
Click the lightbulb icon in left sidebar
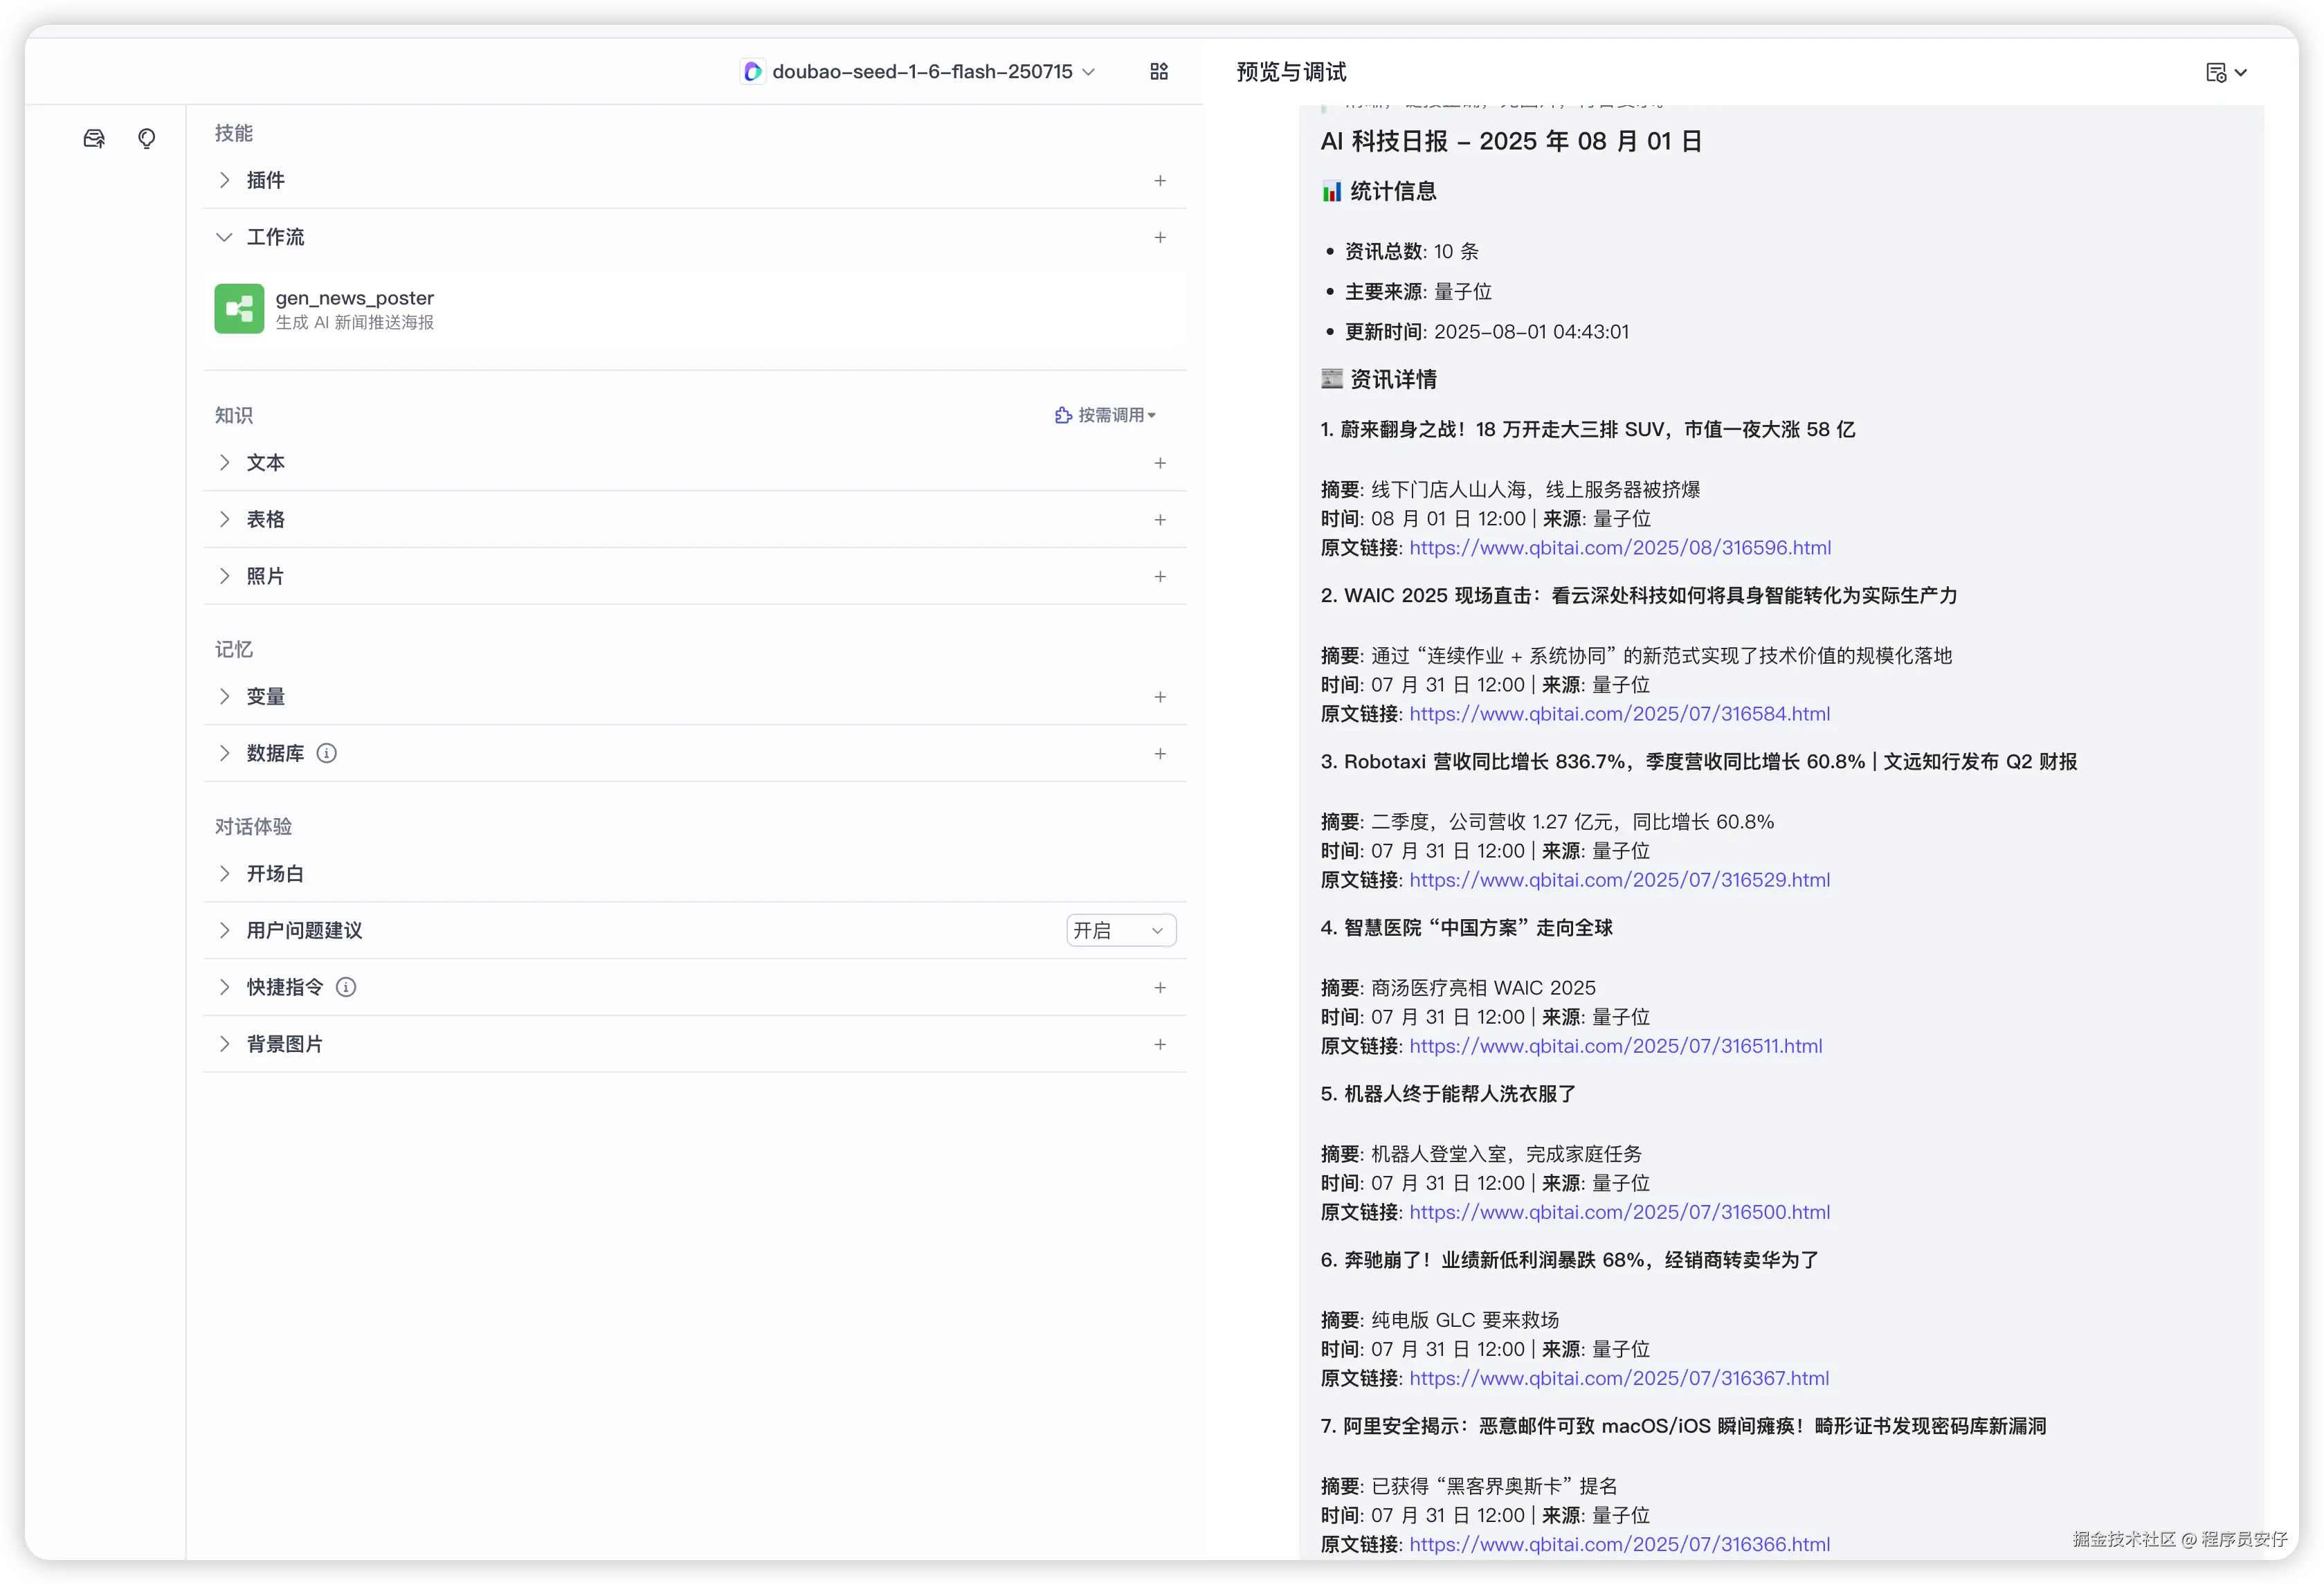[x=147, y=138]
